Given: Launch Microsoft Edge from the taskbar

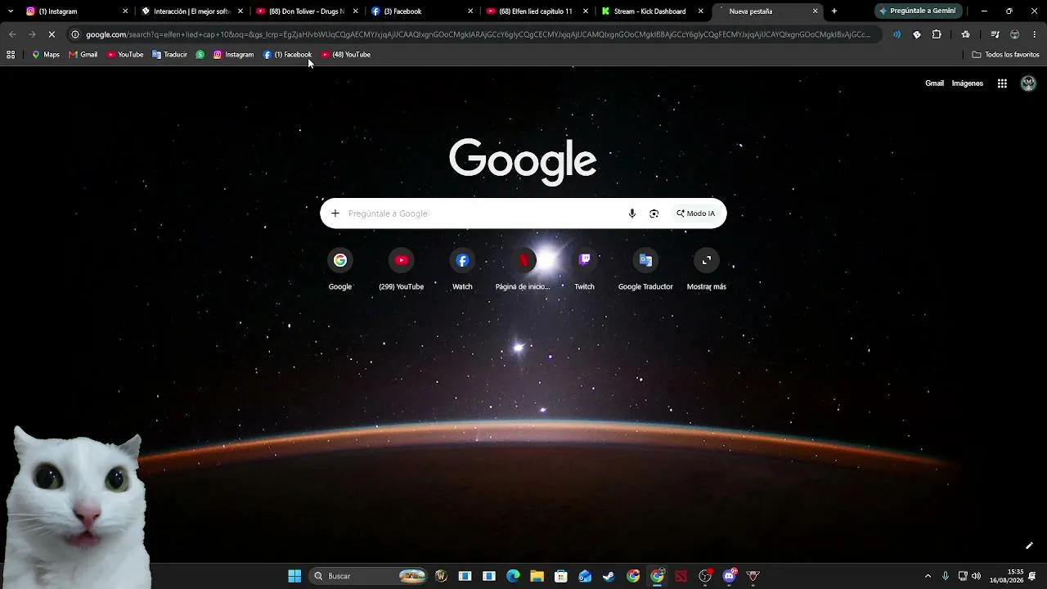Looking at the screenshot, I should [x=513, y=576].
